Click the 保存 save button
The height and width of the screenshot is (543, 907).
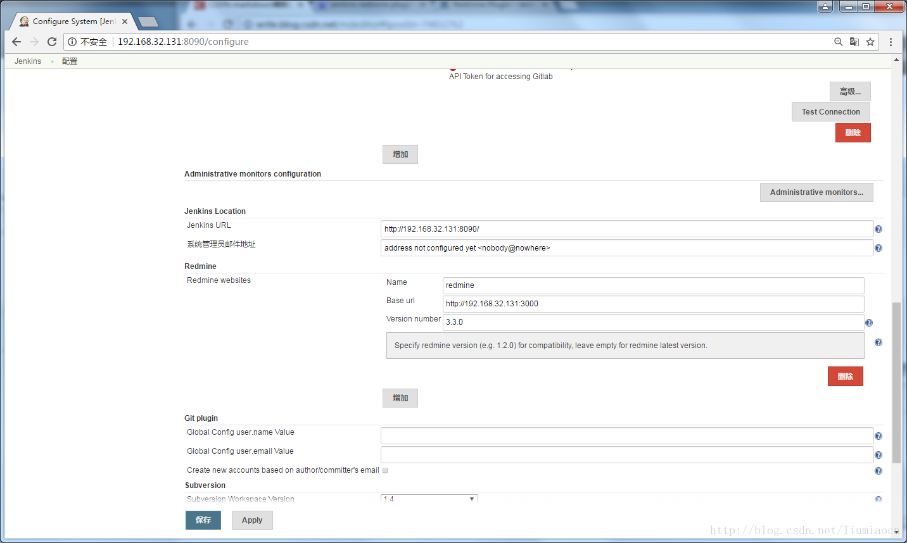pyautogui.click(x=203, y=520)
